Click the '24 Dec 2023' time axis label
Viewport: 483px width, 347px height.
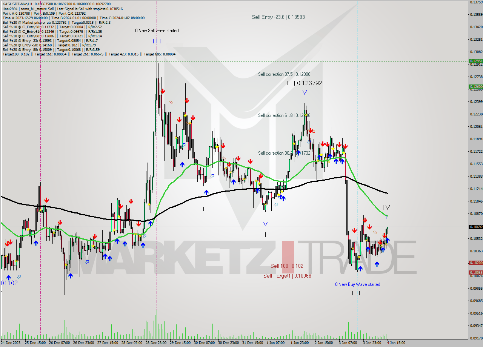pos(10,343)
